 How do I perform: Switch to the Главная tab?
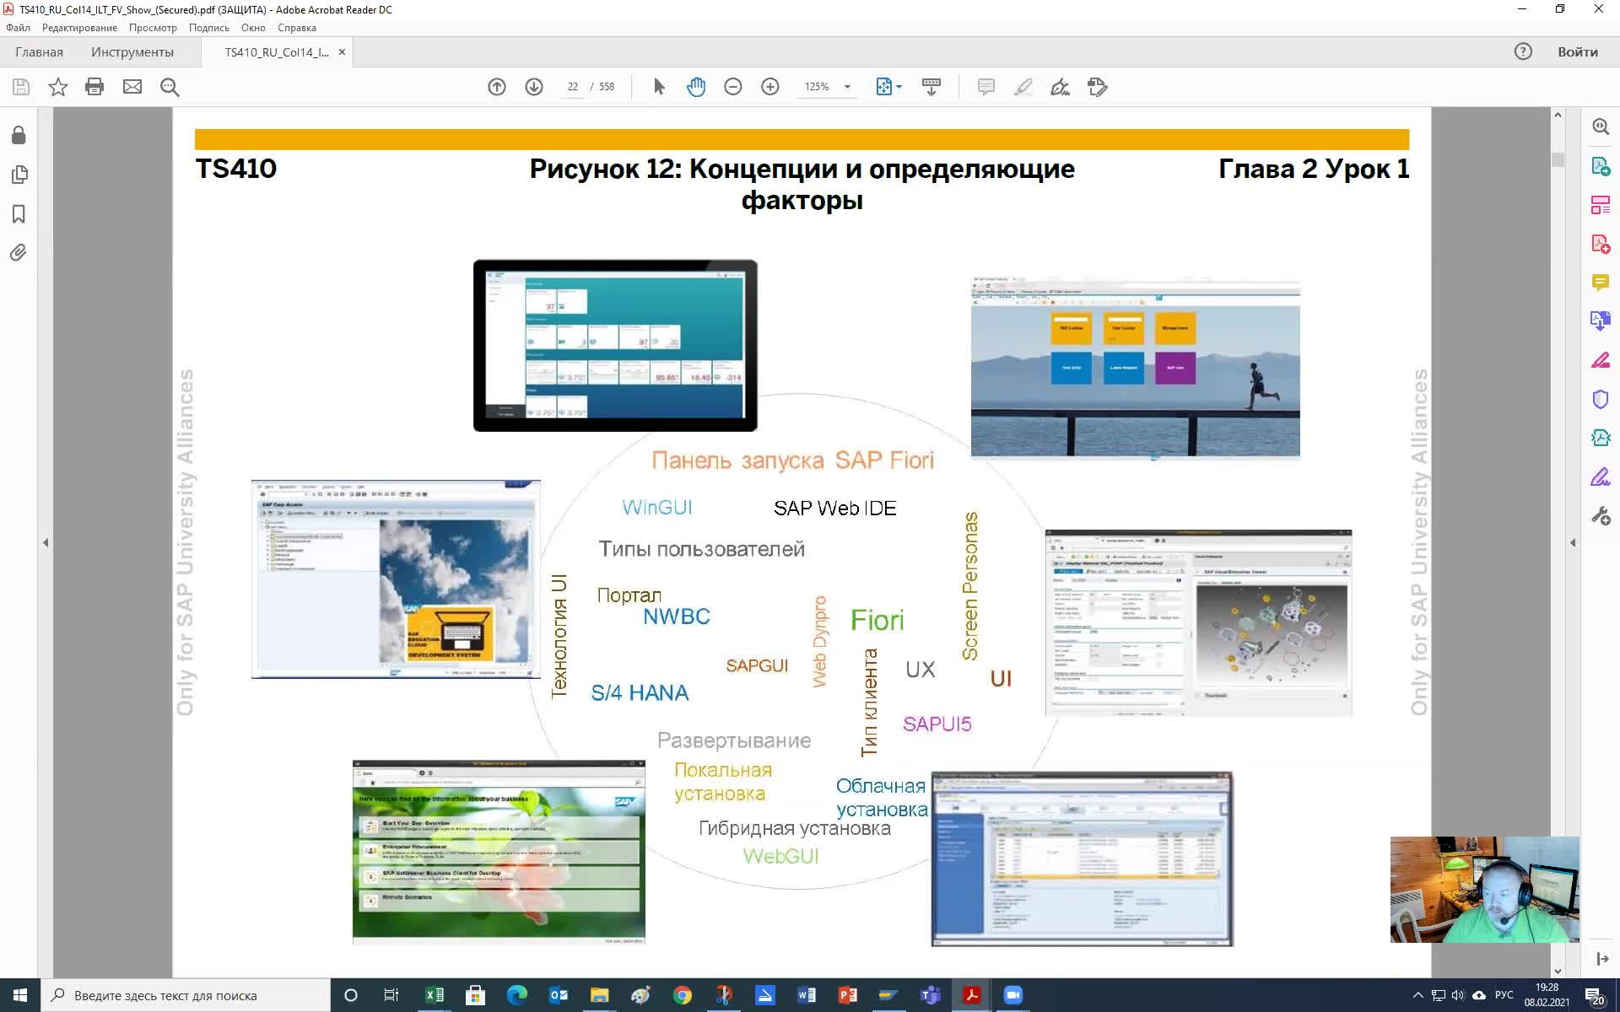[39, 52]
